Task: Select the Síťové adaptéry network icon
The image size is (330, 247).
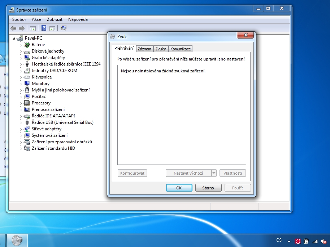Action: [27, 129]
